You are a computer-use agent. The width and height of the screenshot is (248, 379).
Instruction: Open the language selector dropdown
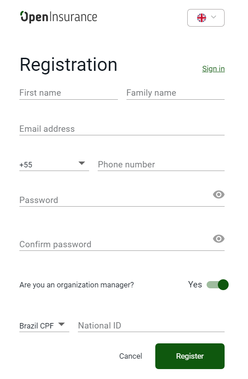point(206,18)
